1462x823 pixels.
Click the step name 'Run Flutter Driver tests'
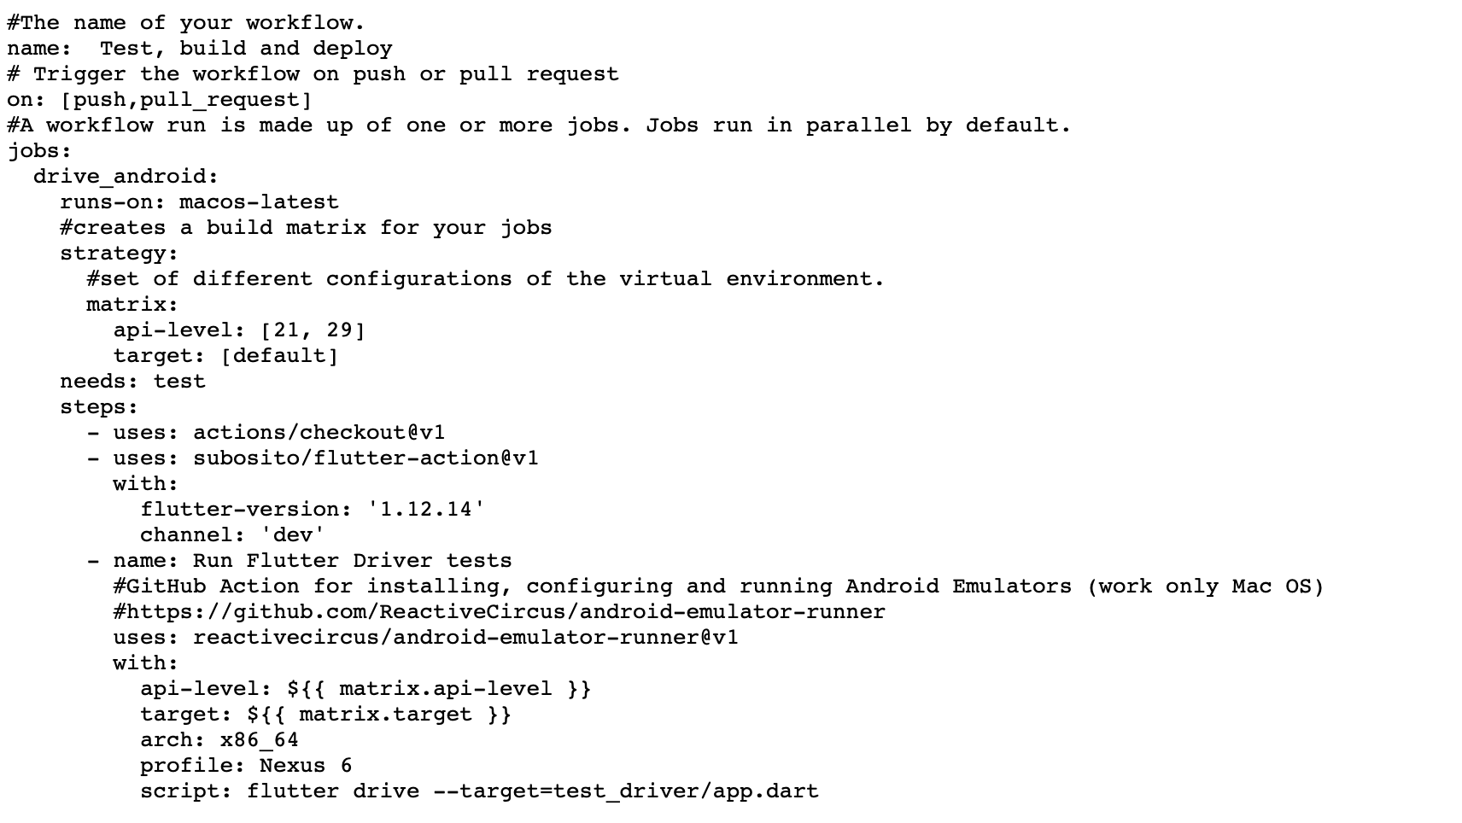click(353, 561)
